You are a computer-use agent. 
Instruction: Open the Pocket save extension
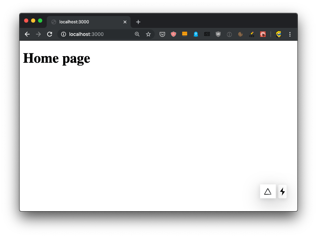[x=162, y=34]
